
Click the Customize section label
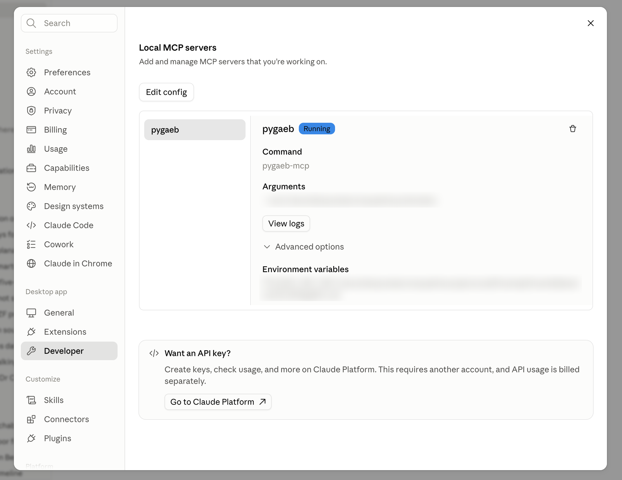point(43,379)
